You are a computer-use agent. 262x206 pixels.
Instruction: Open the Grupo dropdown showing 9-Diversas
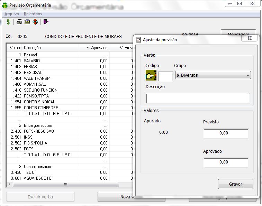(213, 75)
